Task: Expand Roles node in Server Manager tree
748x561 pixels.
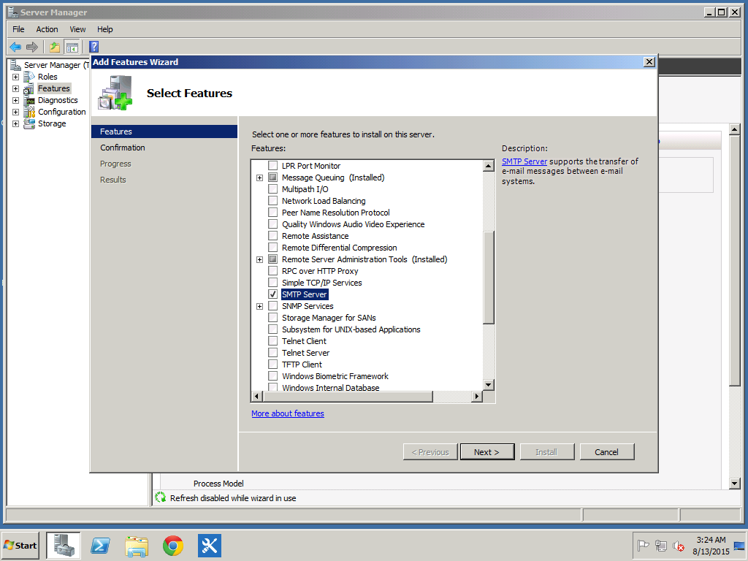Action: [16, 77]
